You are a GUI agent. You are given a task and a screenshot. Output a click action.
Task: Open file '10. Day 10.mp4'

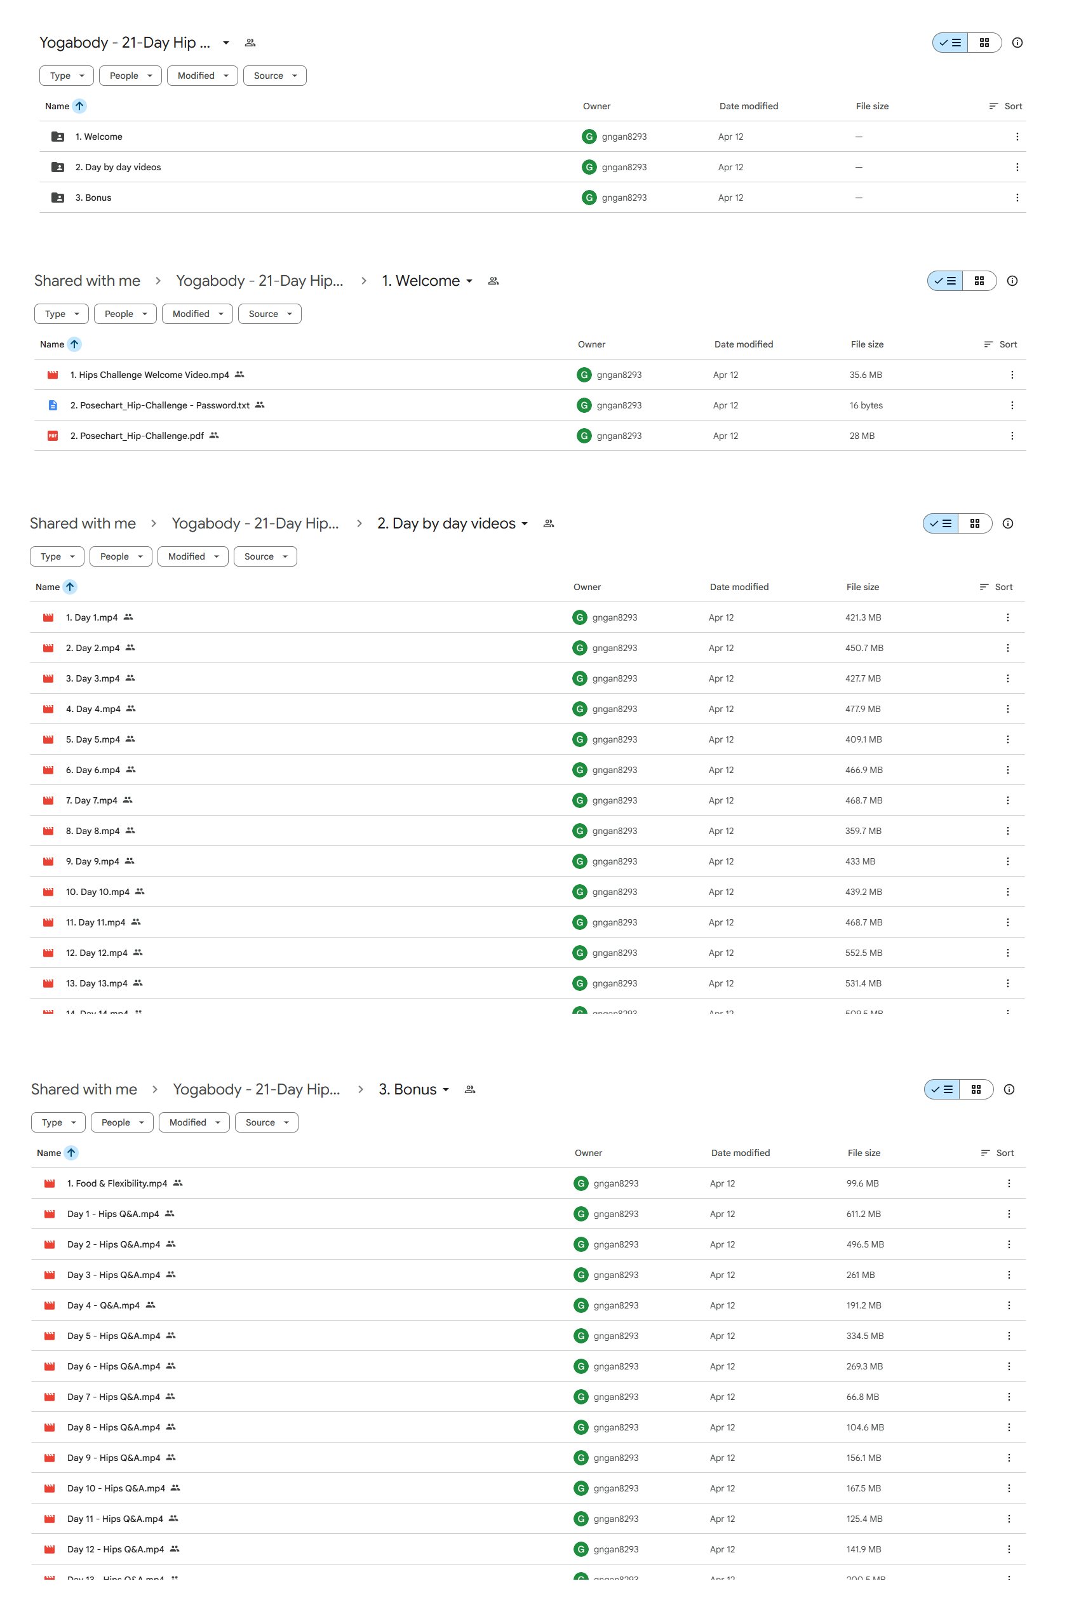click(x=97, y=892)
